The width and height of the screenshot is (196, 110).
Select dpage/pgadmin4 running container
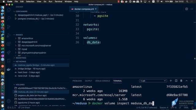(x=41, y=15)
